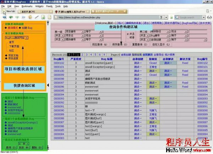Click the 发送 (M) button in green panel

tap(24, 148)
